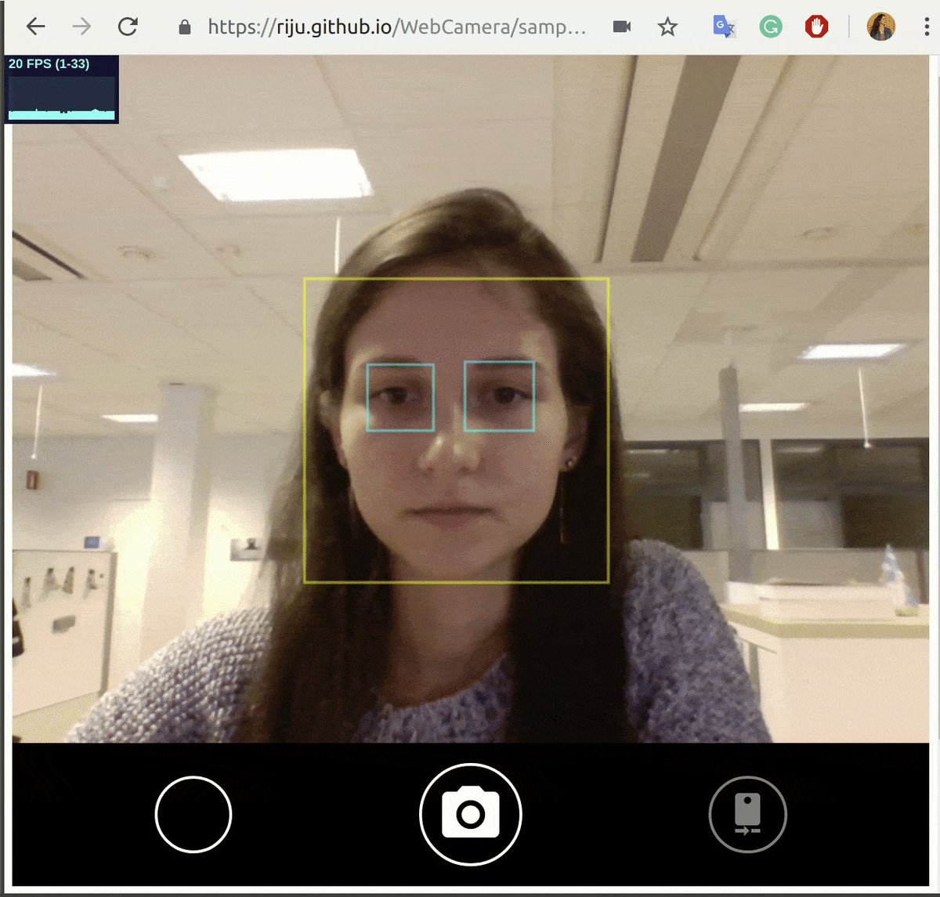Take a photo with the camera shutter button

tap(471, 815)
